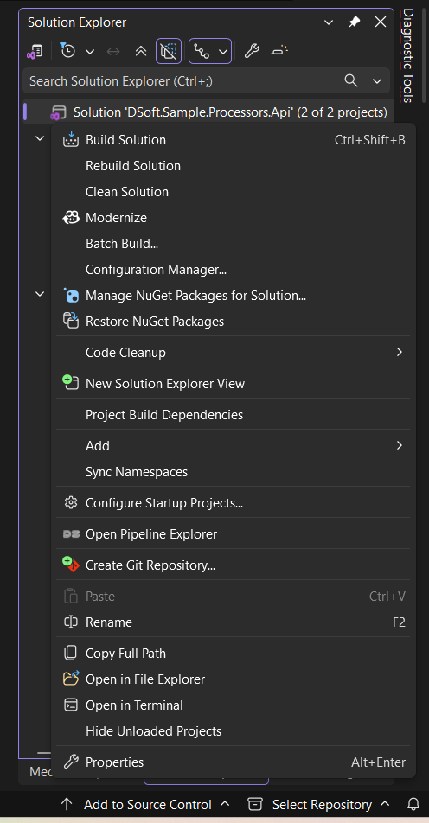Viewport: 429px width, 823px height.
Task: Click Copy Full Path
Action: pos(234,654)
